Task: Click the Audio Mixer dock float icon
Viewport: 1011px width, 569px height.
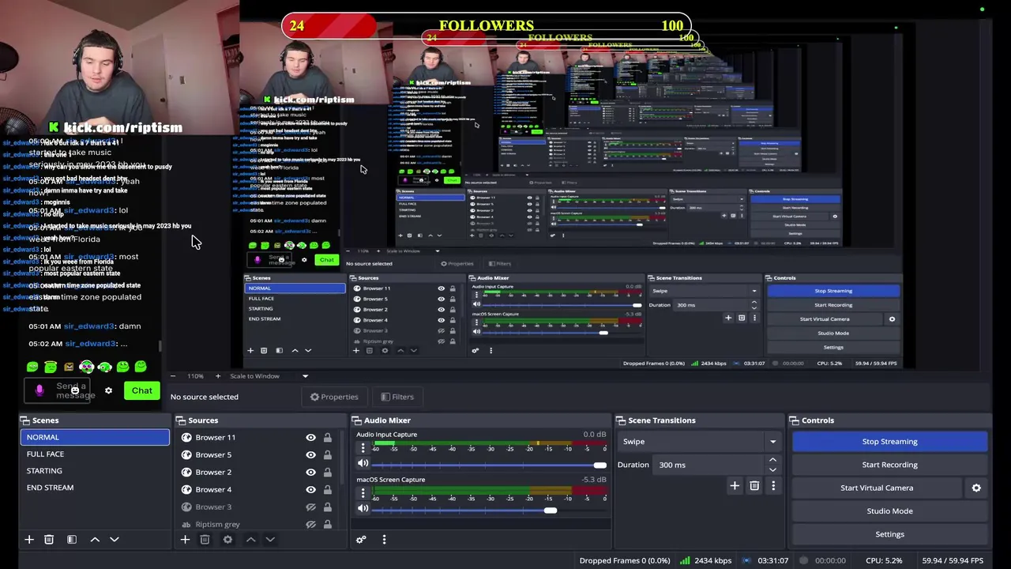Action: tap(357, 420)
